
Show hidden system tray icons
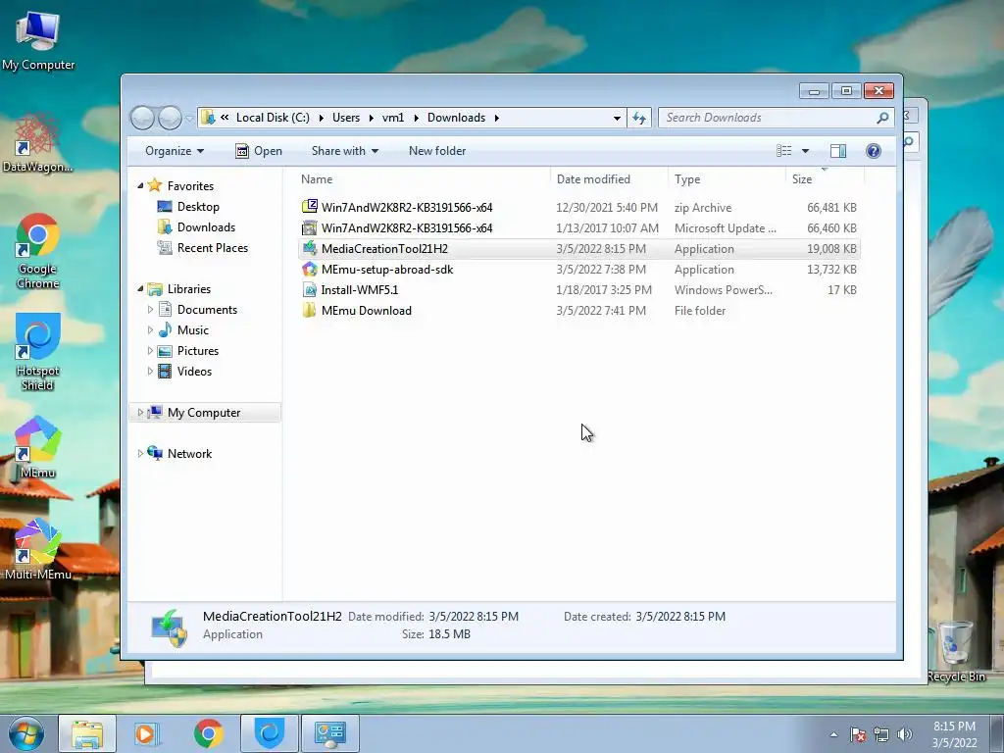[833, 734]
